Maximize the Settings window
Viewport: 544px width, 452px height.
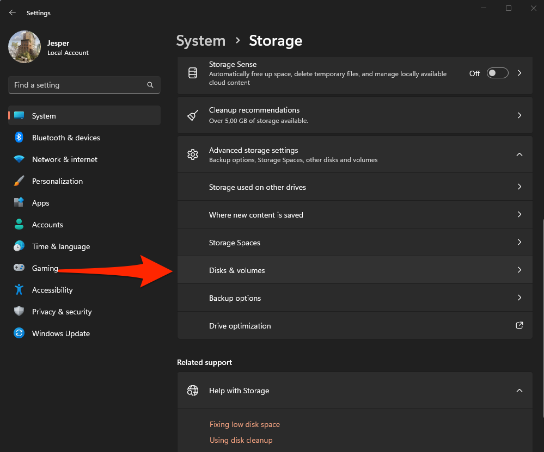[x=509, y=8]
